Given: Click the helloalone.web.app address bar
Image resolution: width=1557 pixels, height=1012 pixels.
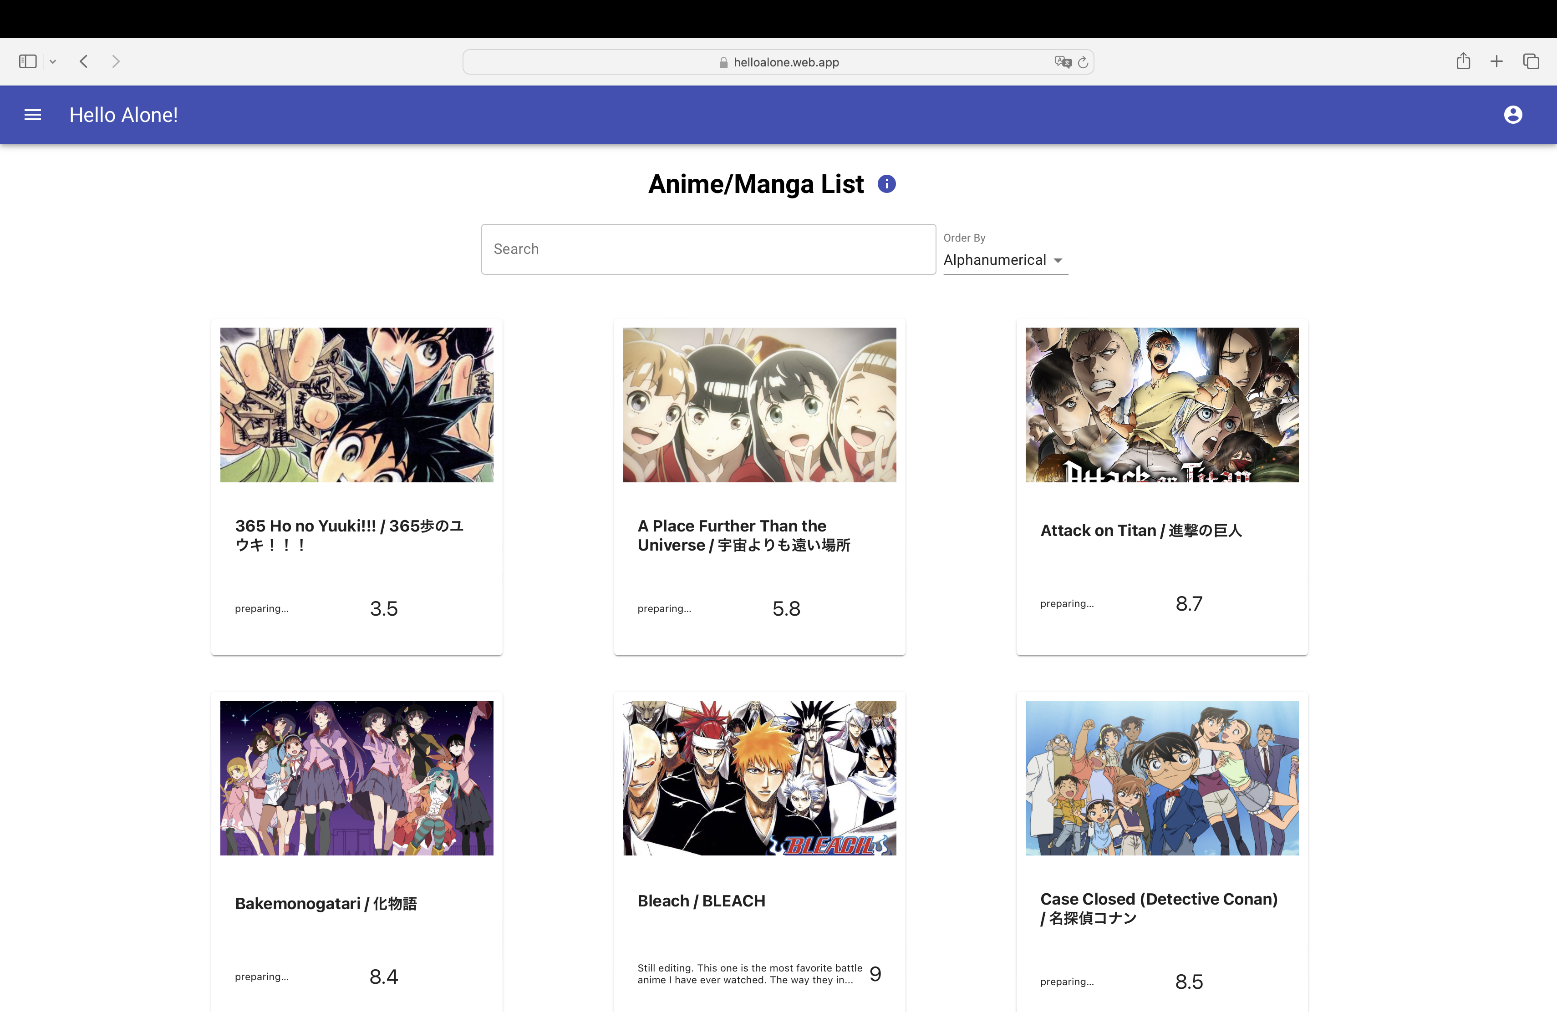Looking at the screenshot, I should pyautogui.click(x=778, y=62).
